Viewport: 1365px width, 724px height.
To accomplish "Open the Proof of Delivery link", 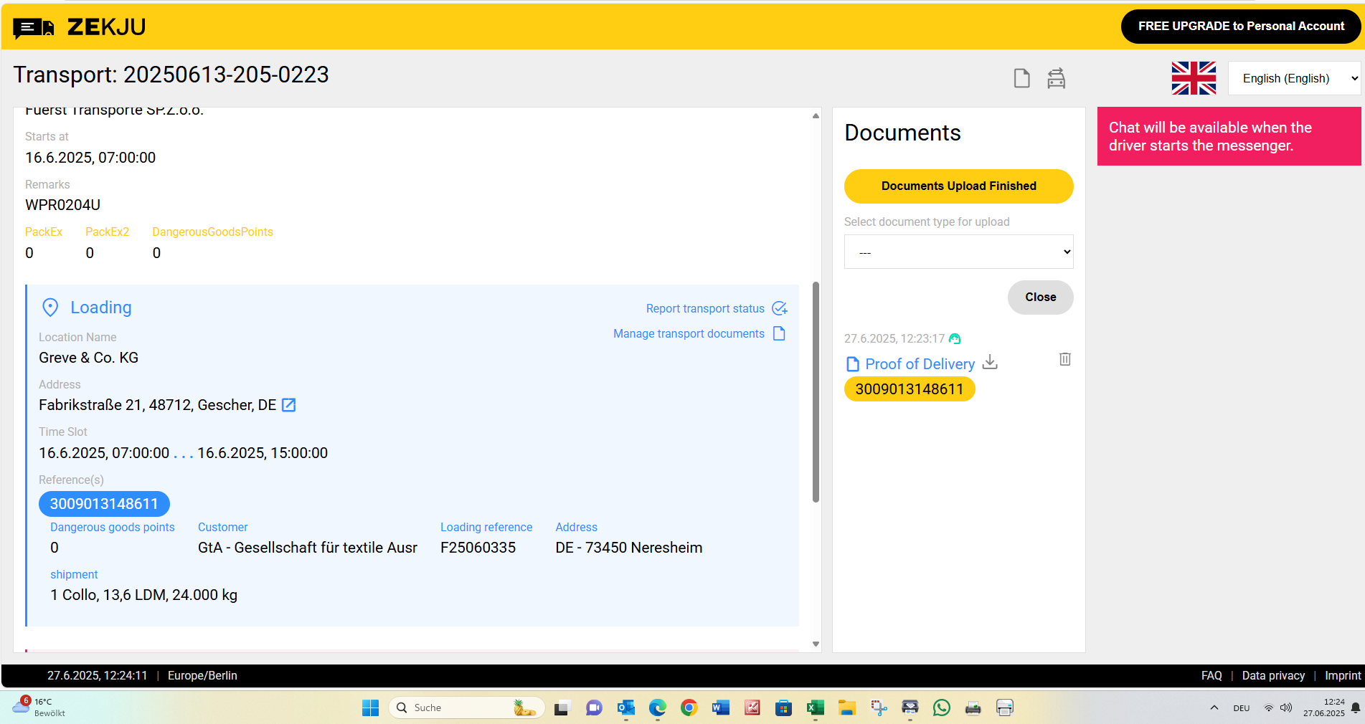I will (920, 364).
